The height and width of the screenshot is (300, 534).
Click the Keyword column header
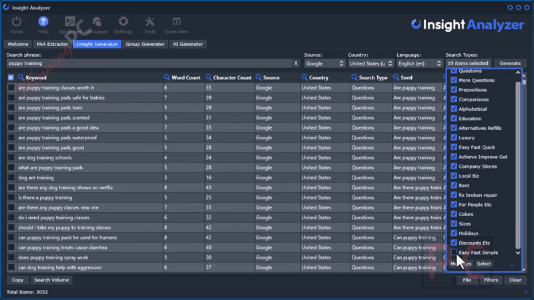pos(36,77)
